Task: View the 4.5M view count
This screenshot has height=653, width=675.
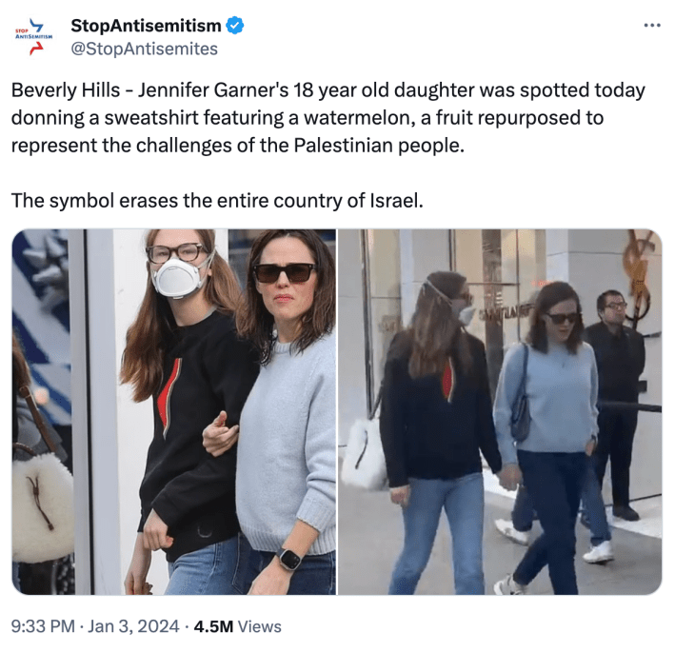Action: 213,626
